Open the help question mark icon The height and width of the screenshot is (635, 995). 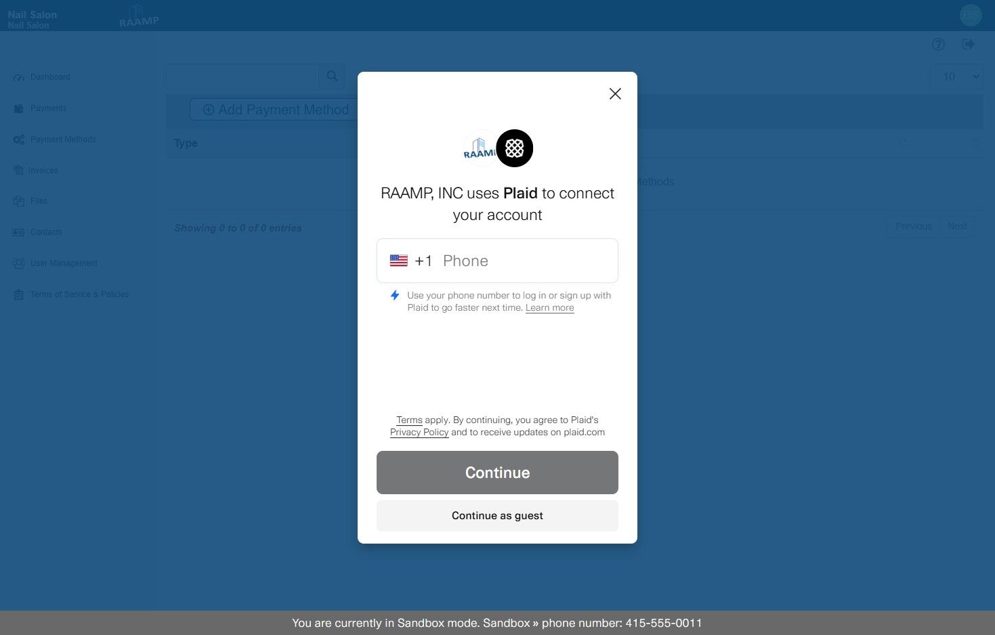pos(938,45)
